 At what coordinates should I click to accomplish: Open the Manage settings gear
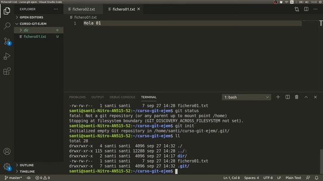(7, 166)
